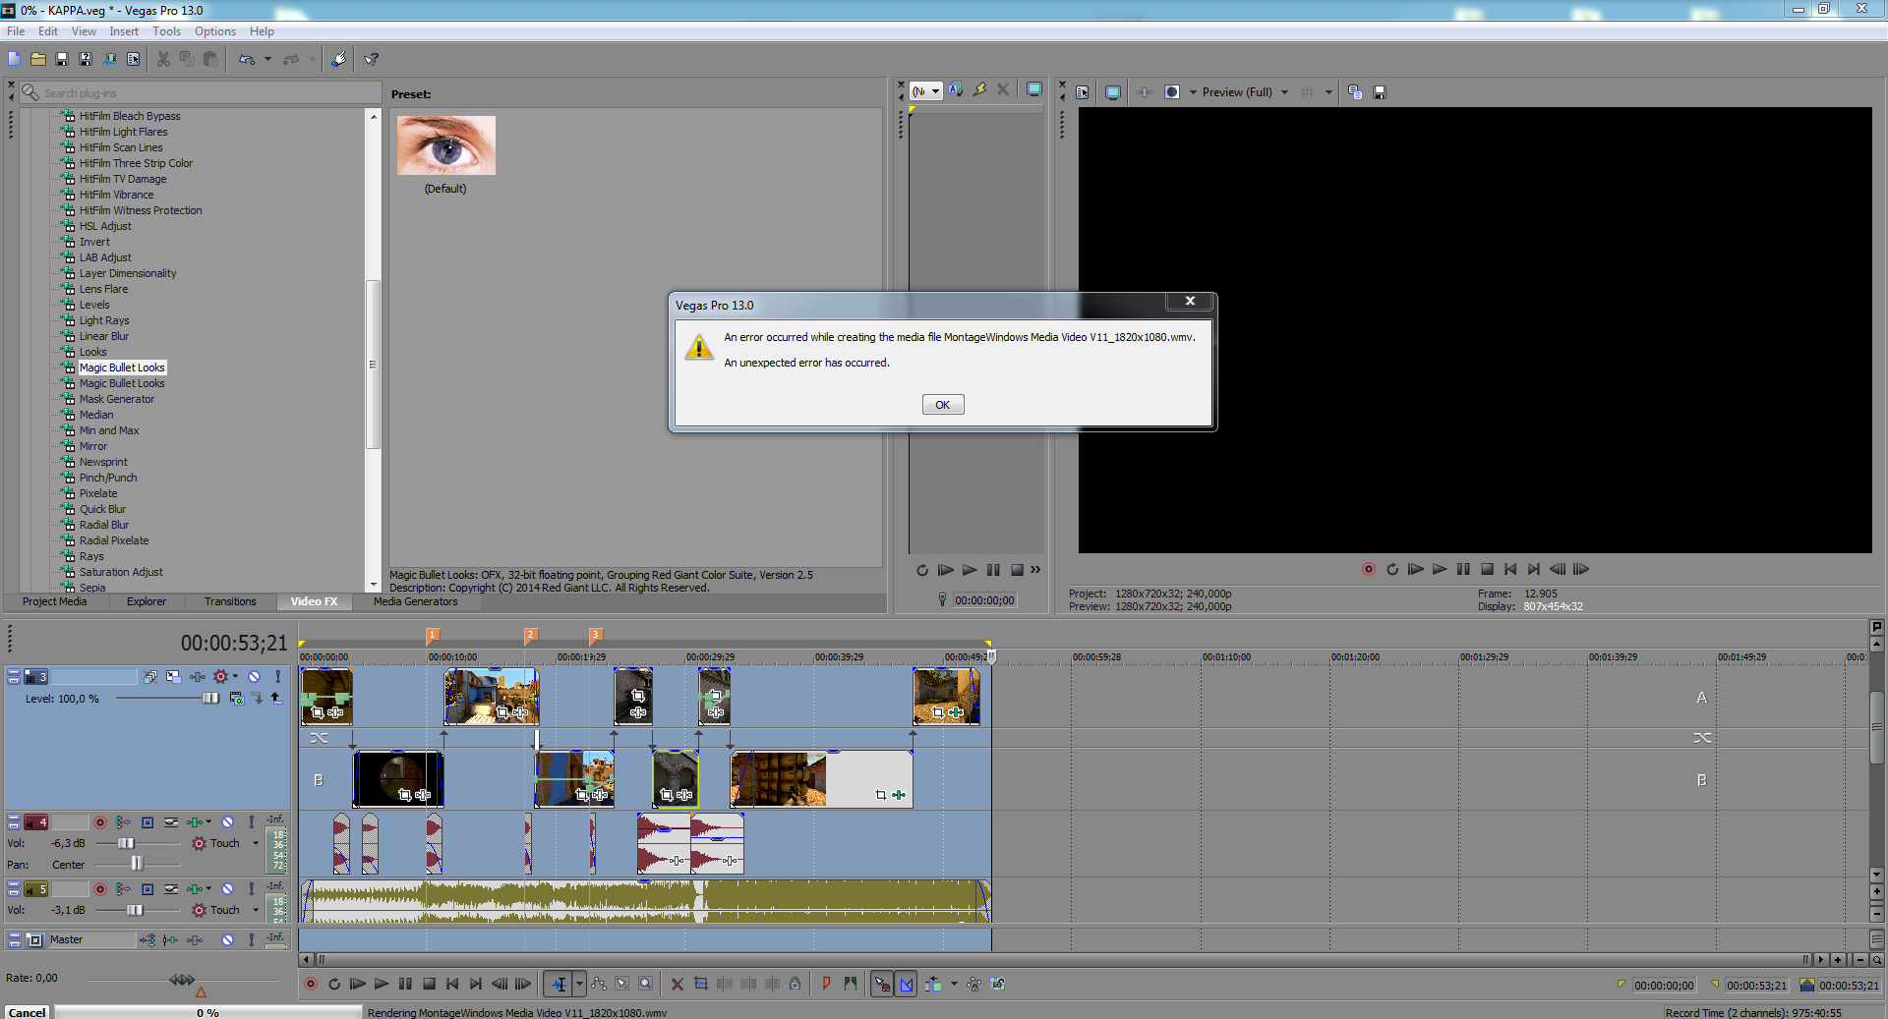Switch to the Transitions tab

tap(230, 601)
